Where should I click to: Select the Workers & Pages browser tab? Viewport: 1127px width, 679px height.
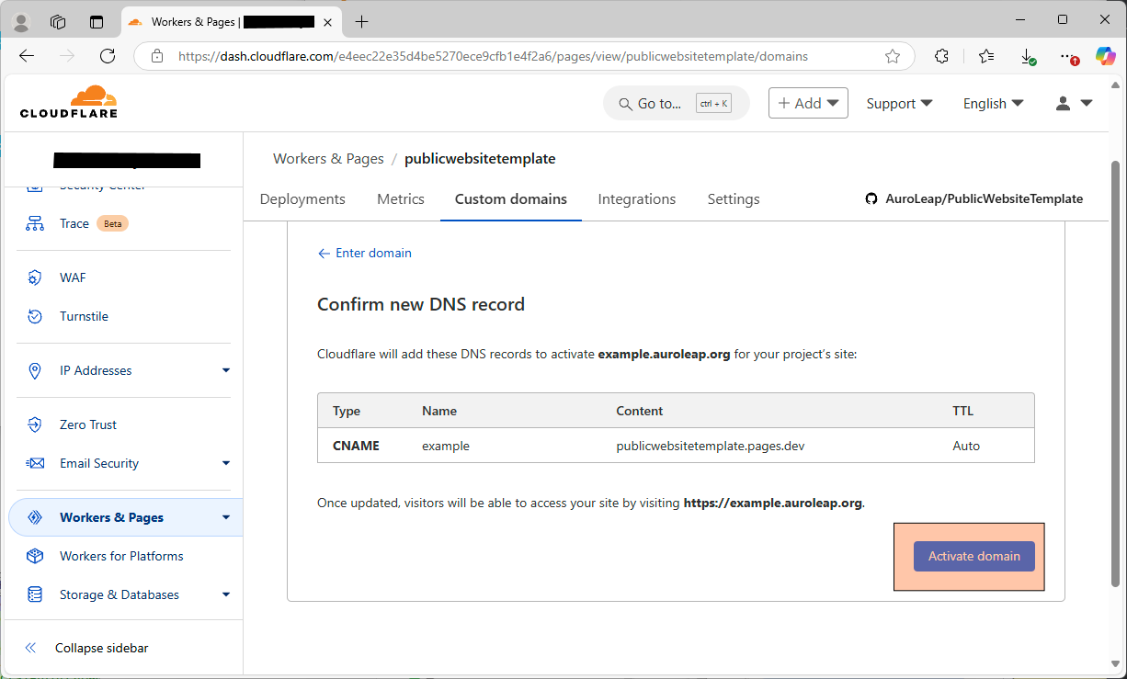230,22
